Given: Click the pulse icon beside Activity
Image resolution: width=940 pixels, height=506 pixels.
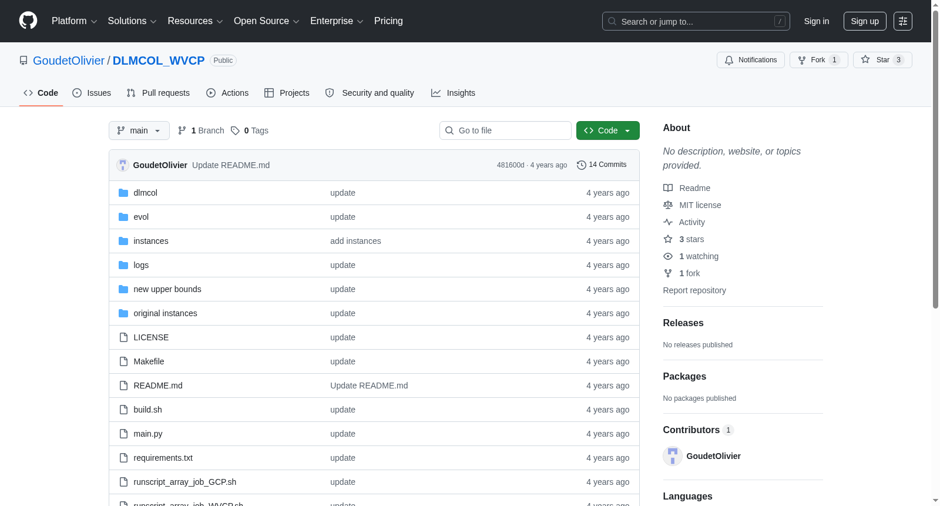Looking at the screenshot, I should (x=668, y=222).
